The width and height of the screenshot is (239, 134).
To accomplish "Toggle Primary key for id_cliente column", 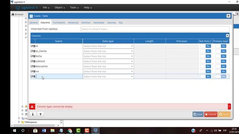I will tap(221, 51).
